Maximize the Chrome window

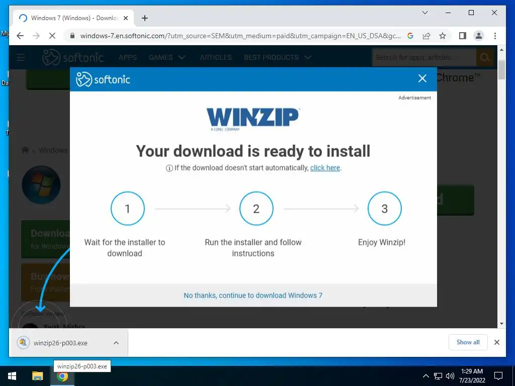pyautogui.click(x=471, y=13)
